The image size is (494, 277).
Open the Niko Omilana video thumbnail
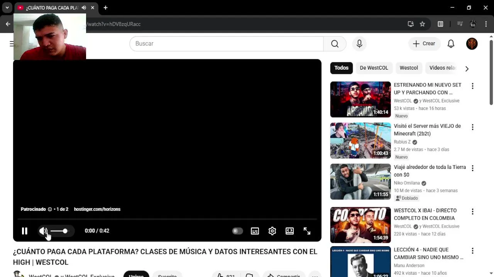[x=360, y=182]
